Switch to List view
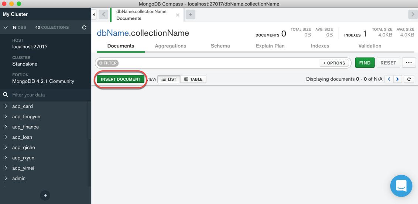Viewport: 418px width, 204px height. (169, 79)
